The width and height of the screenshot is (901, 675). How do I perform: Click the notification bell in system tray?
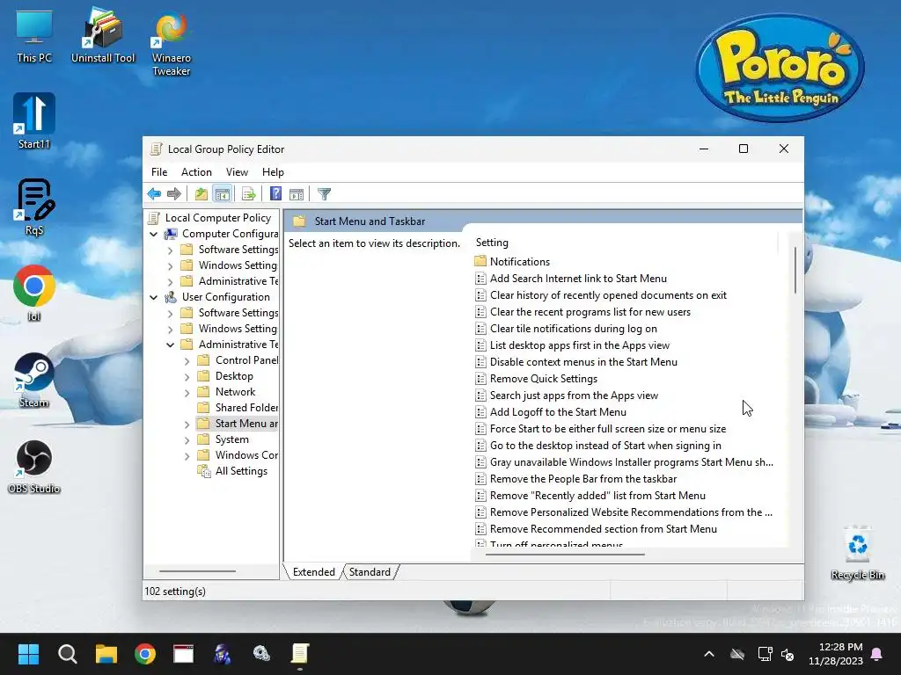[x=877, y=654]
